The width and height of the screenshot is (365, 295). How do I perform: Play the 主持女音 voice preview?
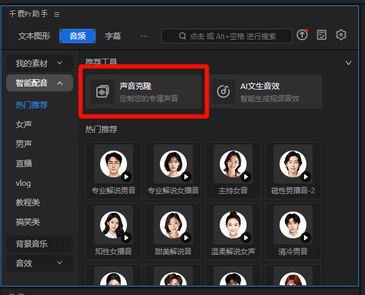246,177
